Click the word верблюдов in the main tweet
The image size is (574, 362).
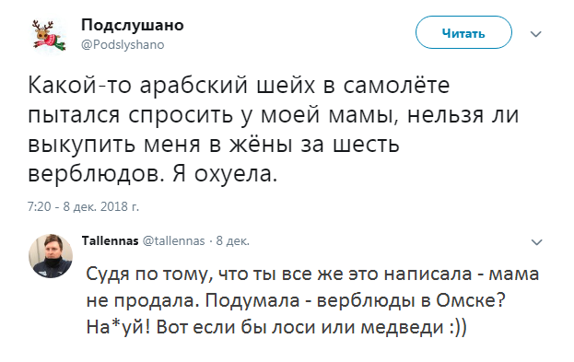(94, 174)
